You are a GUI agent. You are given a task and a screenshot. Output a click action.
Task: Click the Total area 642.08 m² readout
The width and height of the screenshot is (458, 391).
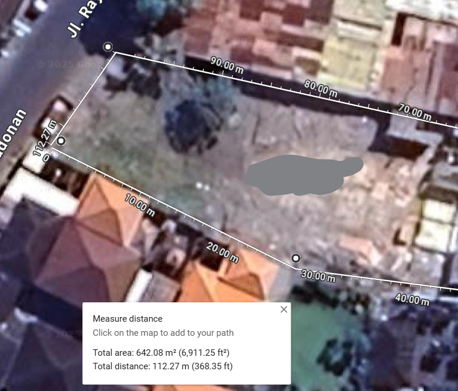pyautogui.click(x=161, y=353)
